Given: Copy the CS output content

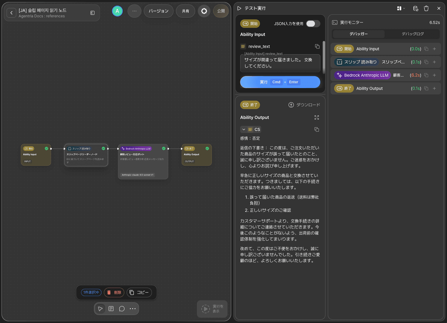Looking at the screenshot, I should click(x=317, y=129).
